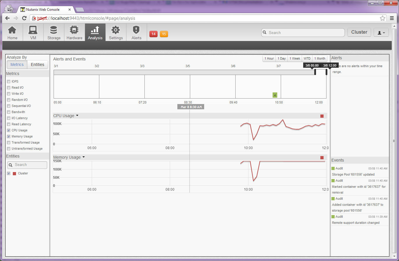Expand the CPU Usage chart dropdown

click(77, 116)
